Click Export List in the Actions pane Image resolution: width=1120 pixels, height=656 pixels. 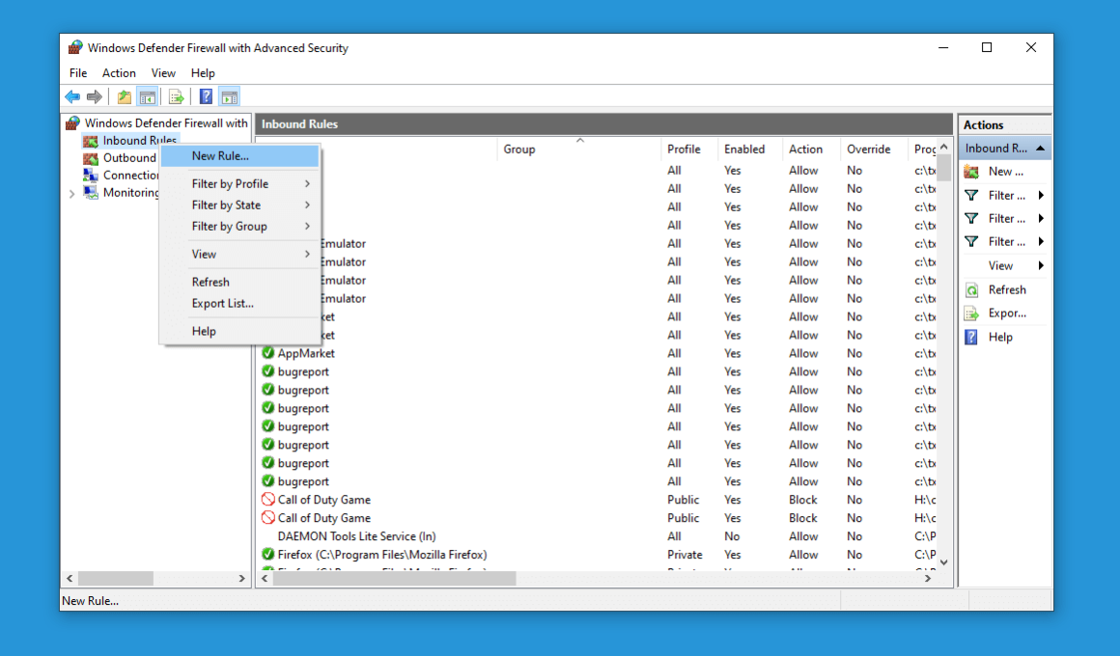[1005, 314]
